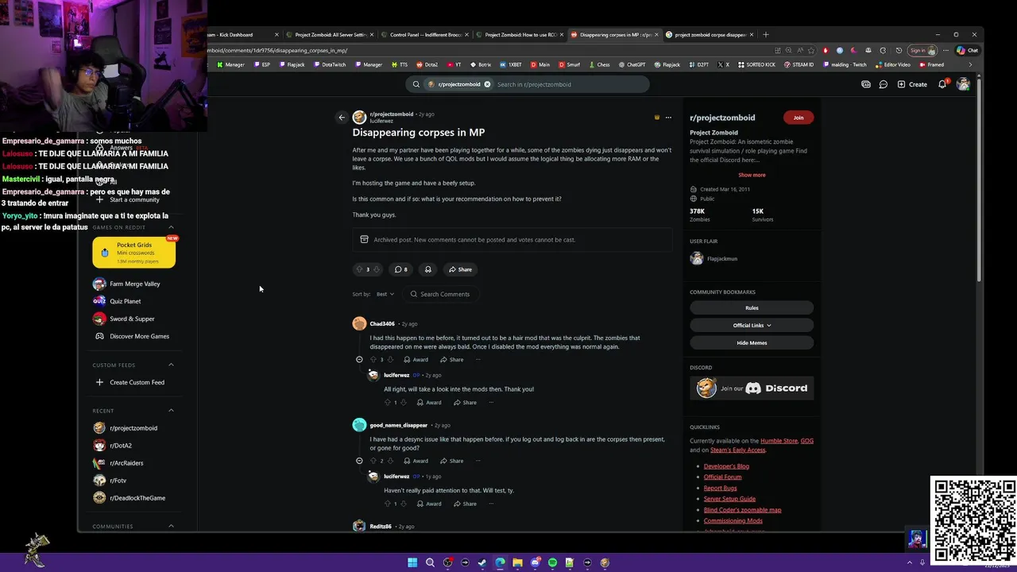Collapse good_names_disappear's comment thread

tap(359, 461)
